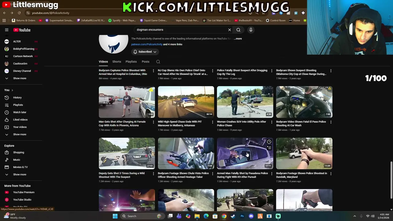
Task: Open options for Chula Vista Police video
Action: [212, 174]
